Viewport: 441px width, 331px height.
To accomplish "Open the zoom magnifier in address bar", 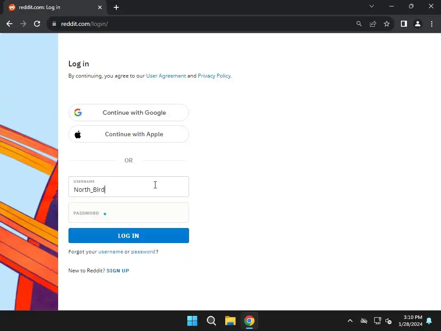I will (x=359, y=24).
